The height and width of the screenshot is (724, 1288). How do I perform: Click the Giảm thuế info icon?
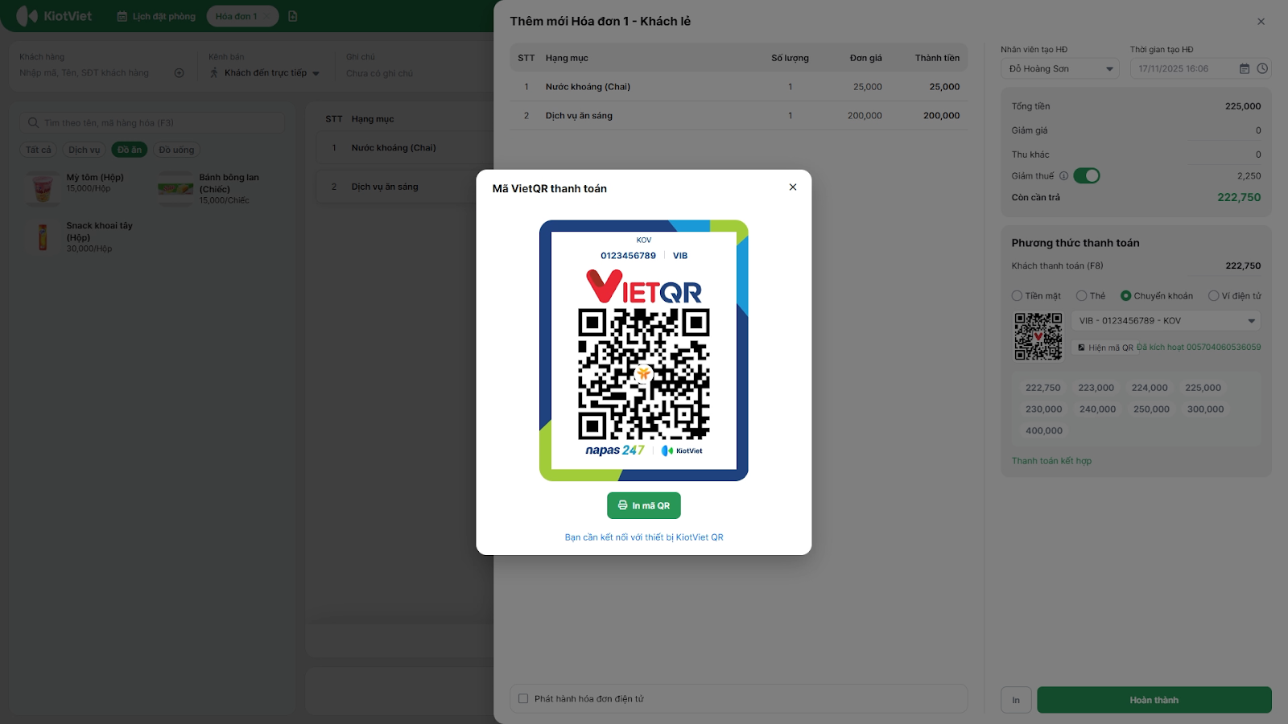[x=1063, y=176]
